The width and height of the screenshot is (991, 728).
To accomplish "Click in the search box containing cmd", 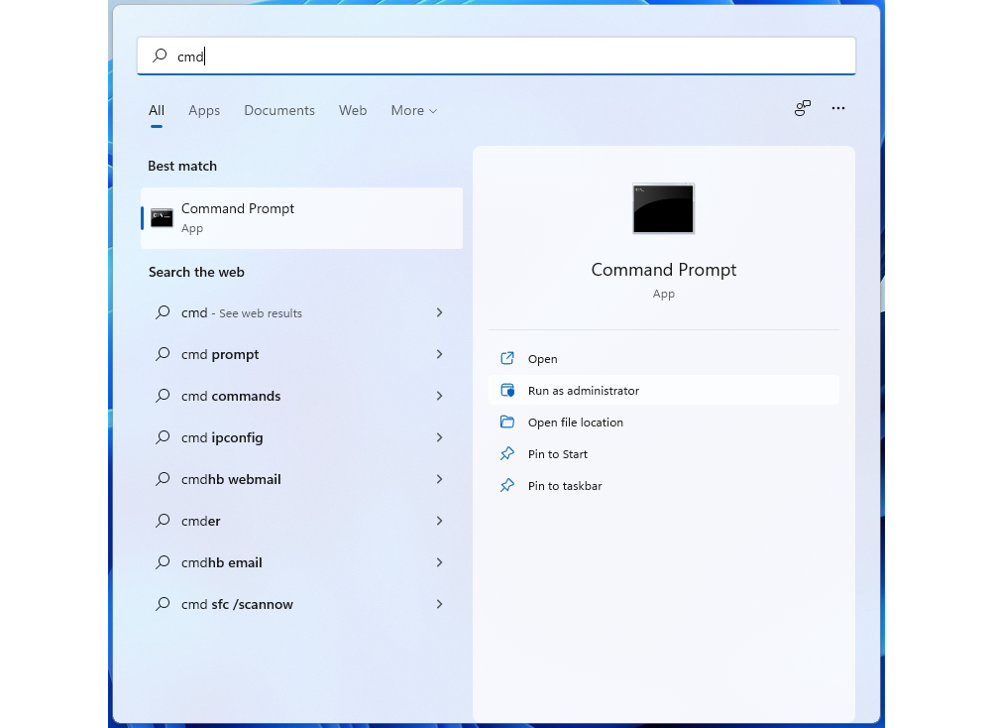I will pyautogui.click(x=496, y=57).
